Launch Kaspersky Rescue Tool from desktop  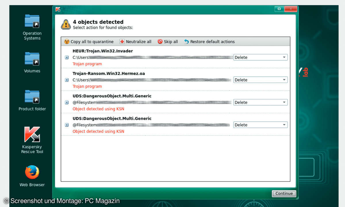tap(32, 140)
